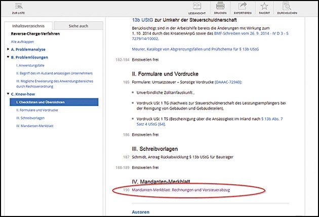The image size is (319, 217).
Task: Collapse the C. Know-how section
Action: click(x=8, y=94)
